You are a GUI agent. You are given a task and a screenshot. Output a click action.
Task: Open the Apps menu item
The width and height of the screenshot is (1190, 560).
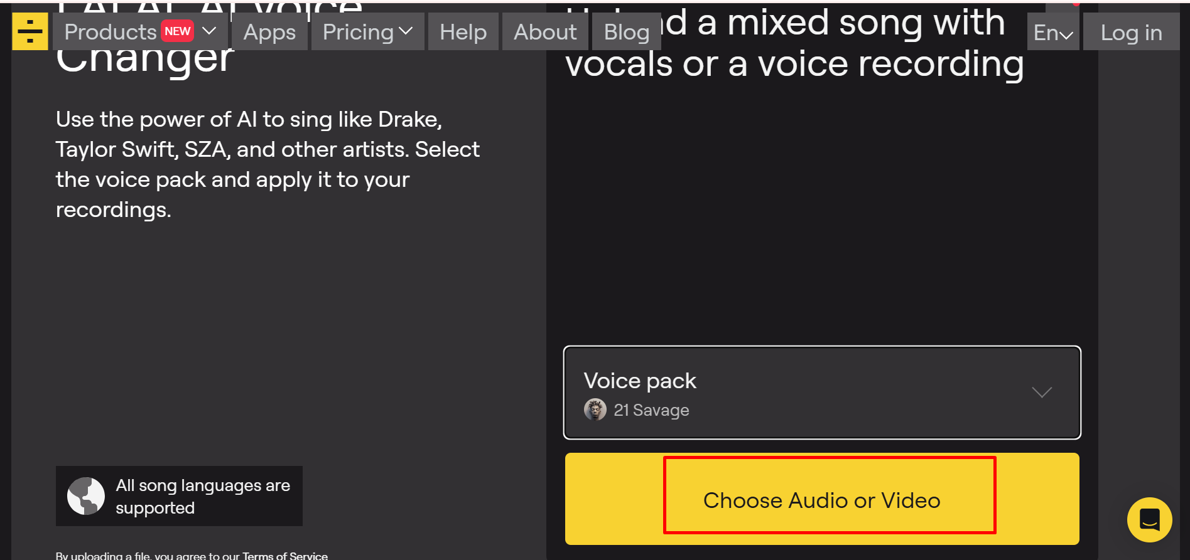269,31
